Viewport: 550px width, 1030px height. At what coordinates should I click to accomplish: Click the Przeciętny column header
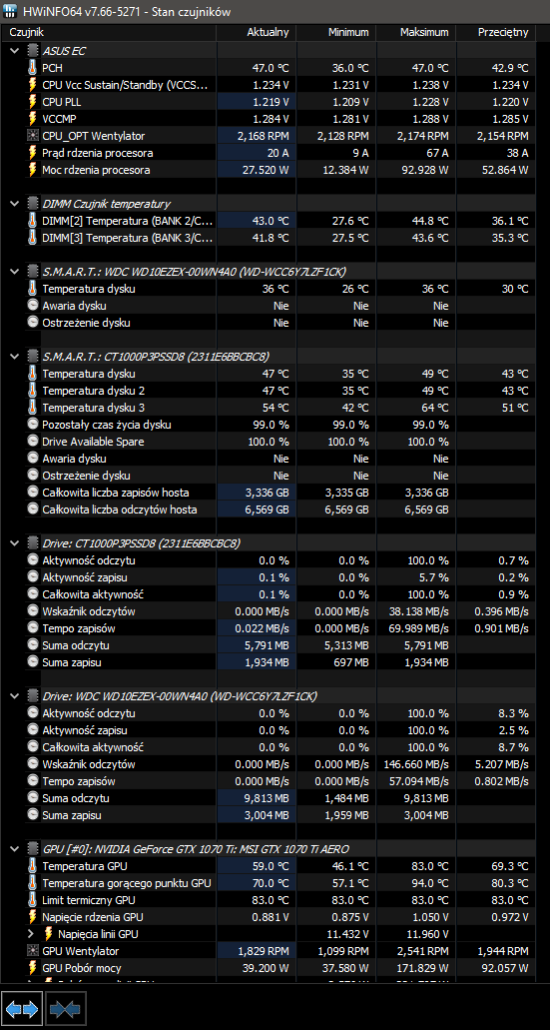(496, 32)
